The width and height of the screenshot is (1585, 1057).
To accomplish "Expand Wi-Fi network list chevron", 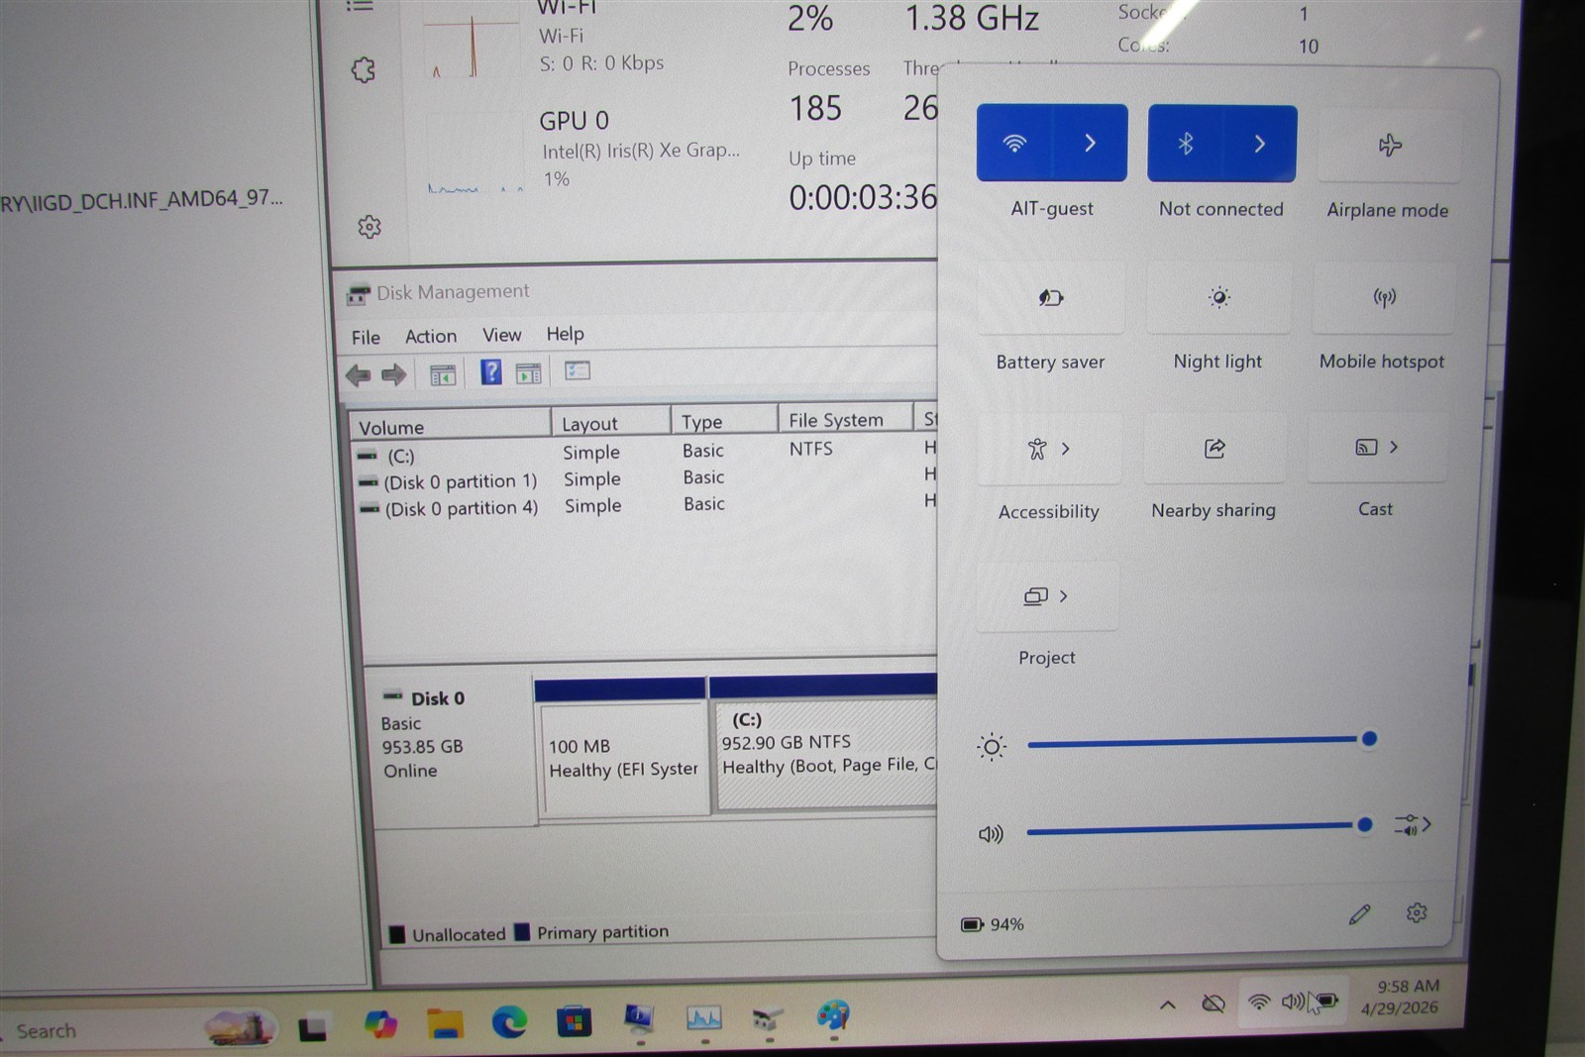I will (1090, 144).
